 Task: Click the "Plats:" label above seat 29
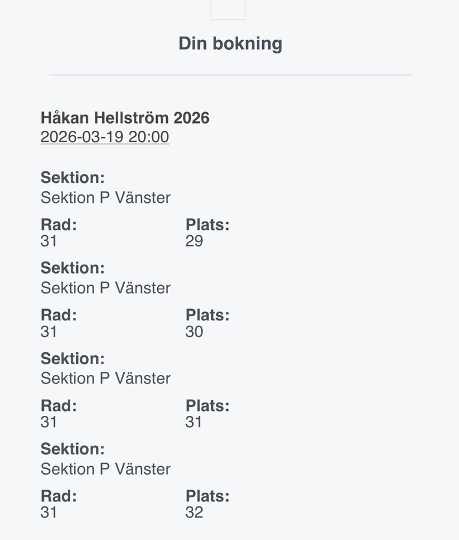[x=208, y=225]
